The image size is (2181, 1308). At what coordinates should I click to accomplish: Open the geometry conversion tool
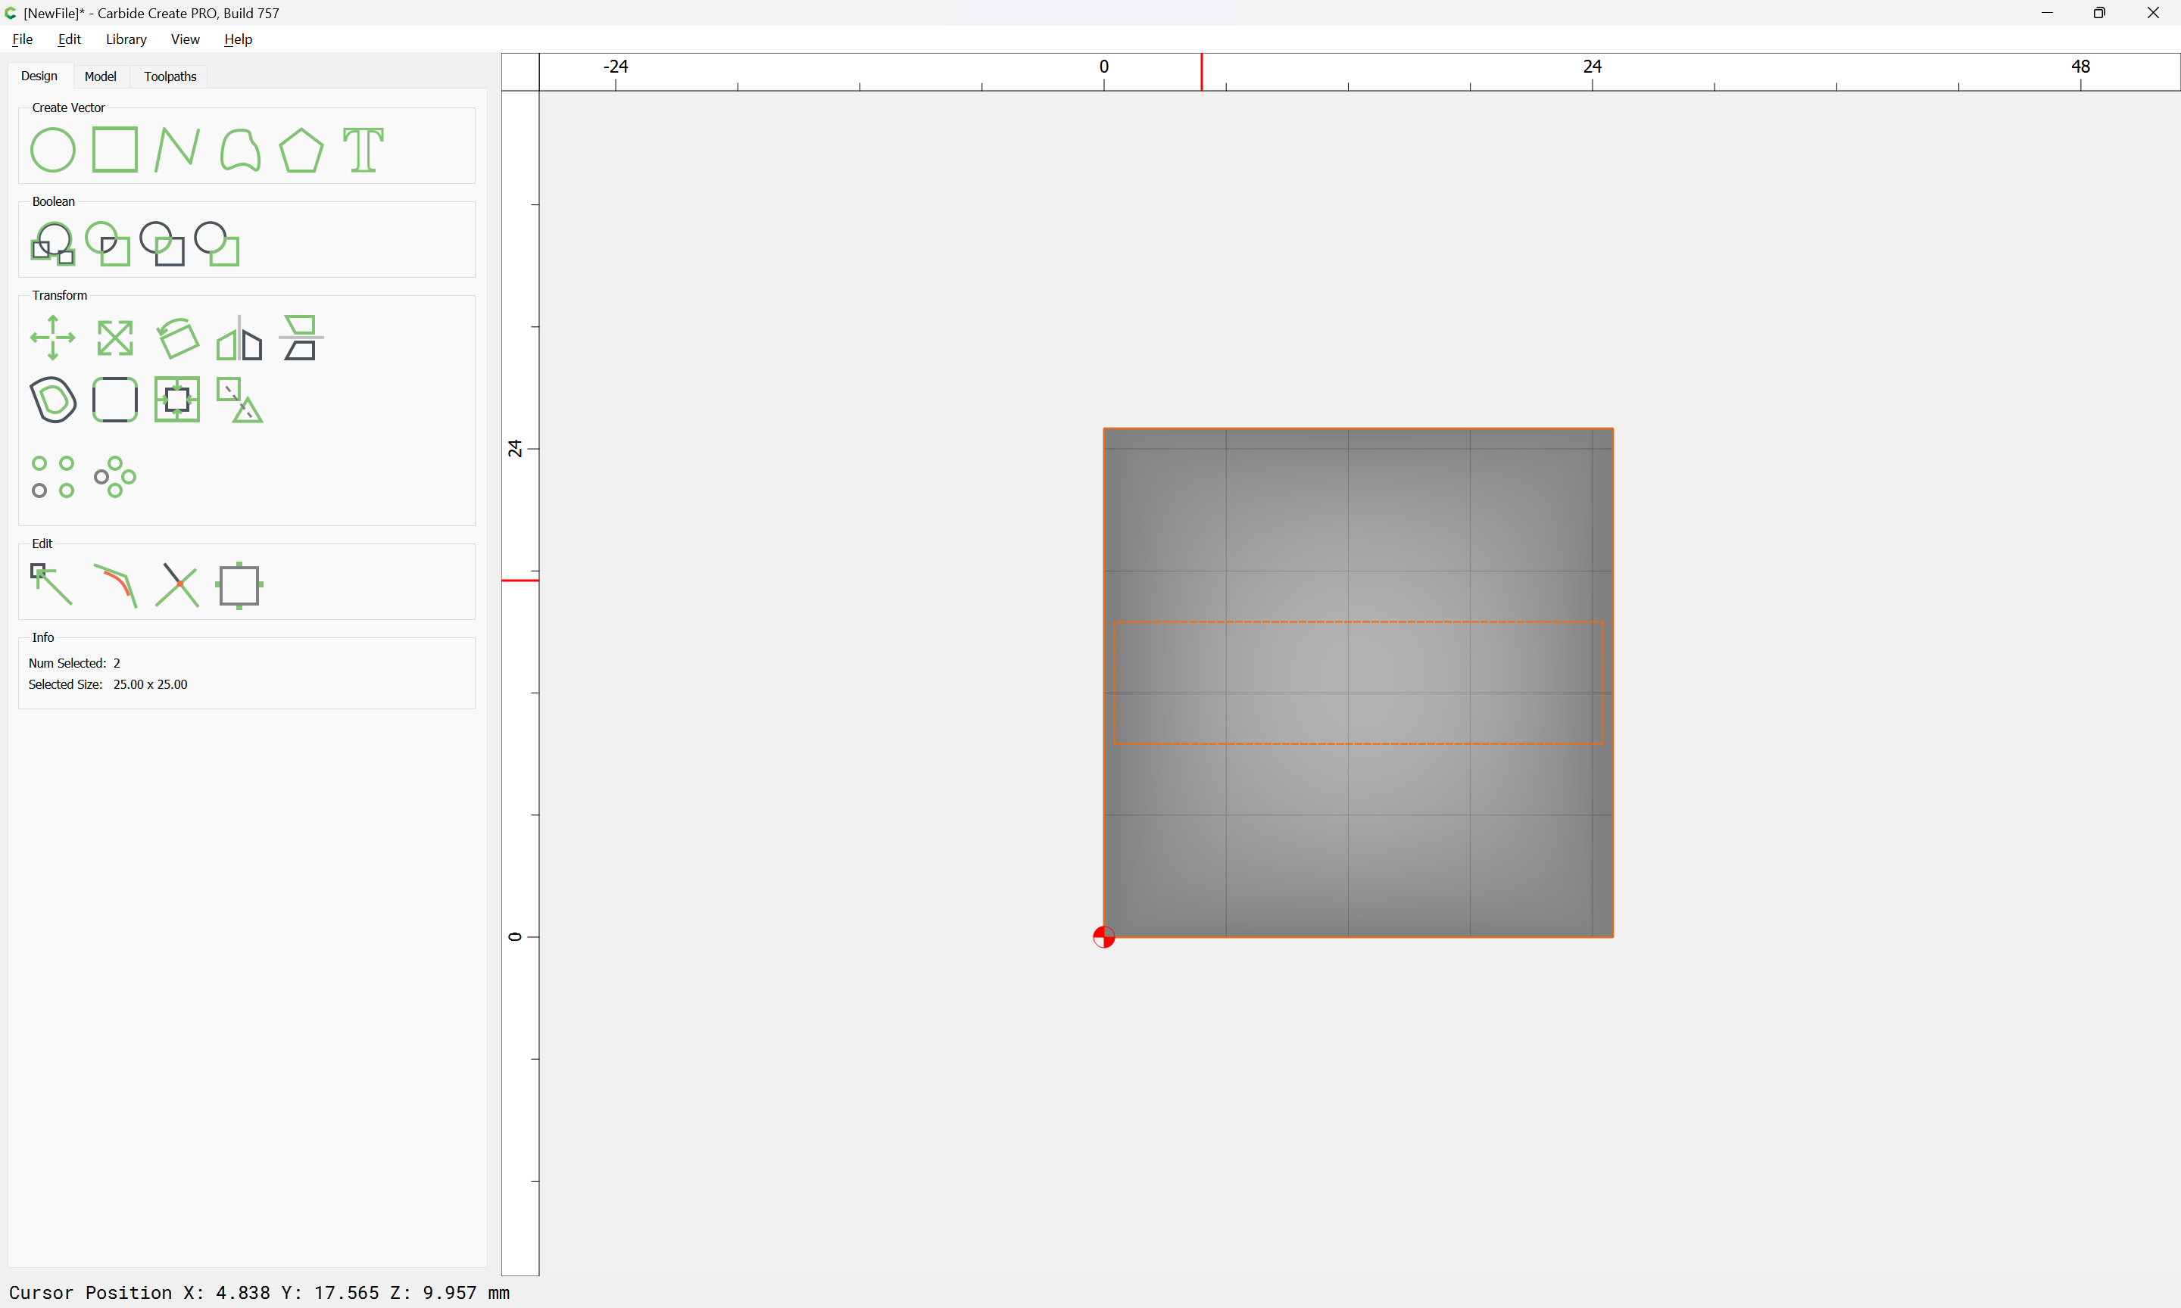pyautogui.click(x=240, y=400)
